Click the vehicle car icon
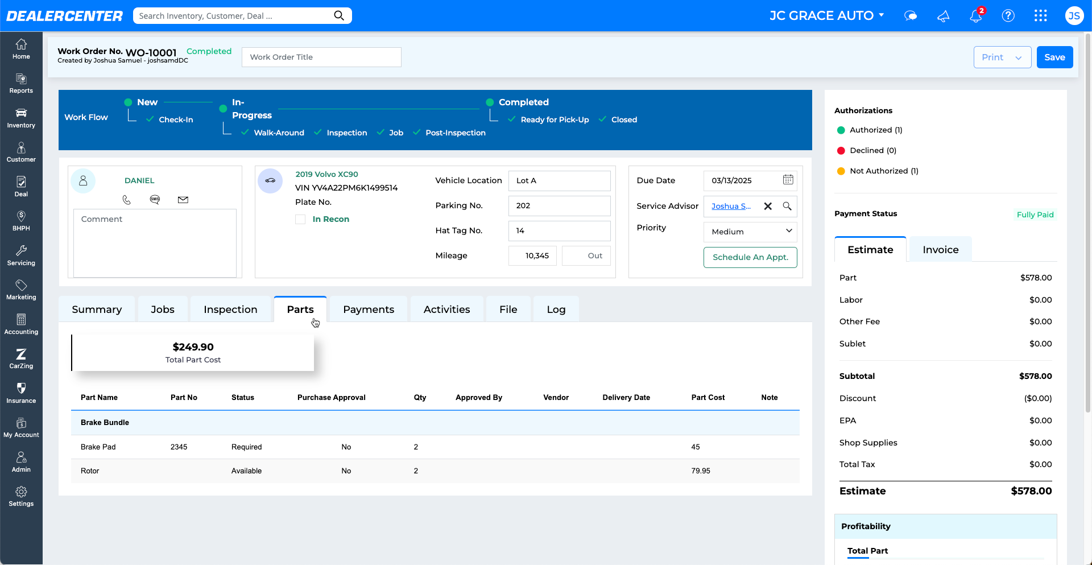The height and width of the screenshot is (565, 1092). pos(270,181)
